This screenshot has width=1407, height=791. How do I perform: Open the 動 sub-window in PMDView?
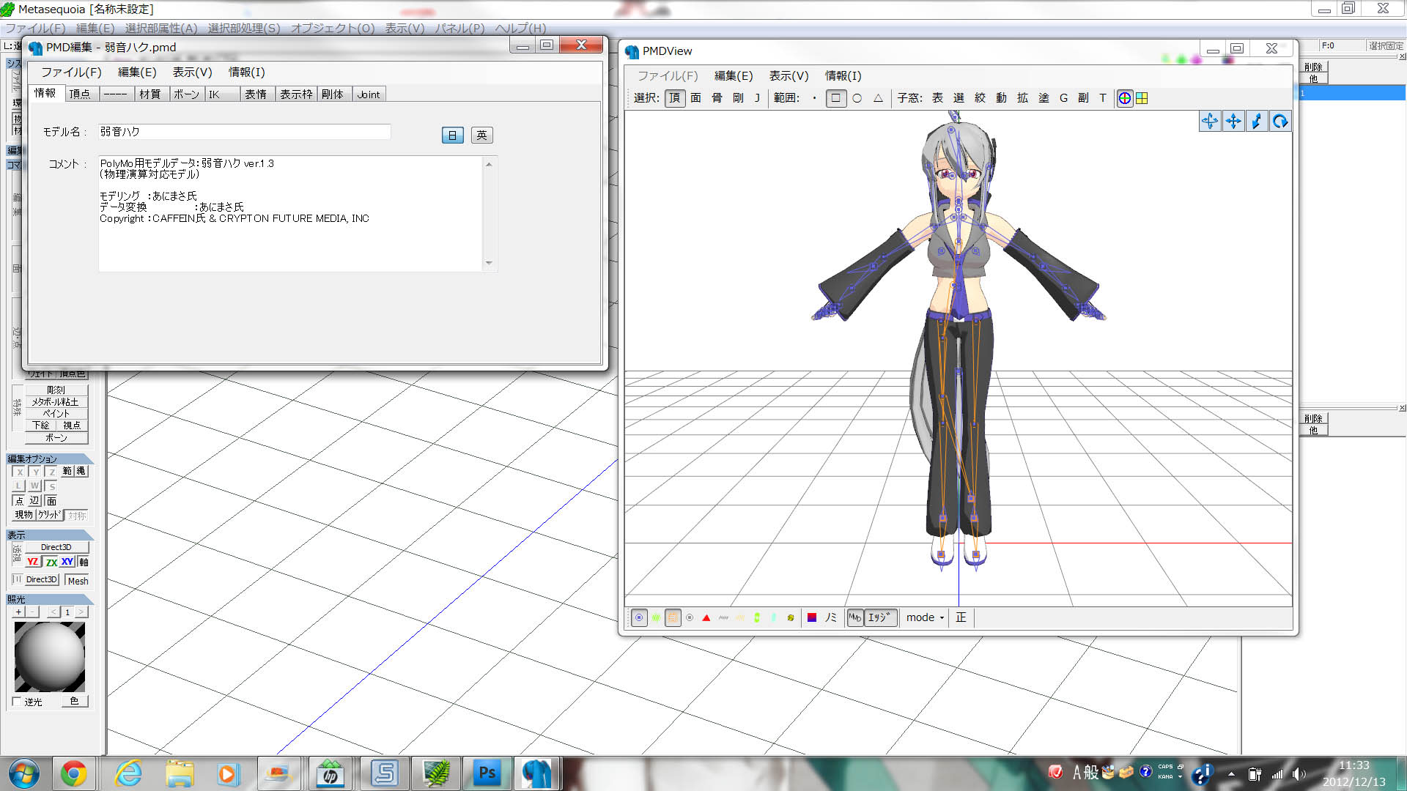pos(1001,98)
